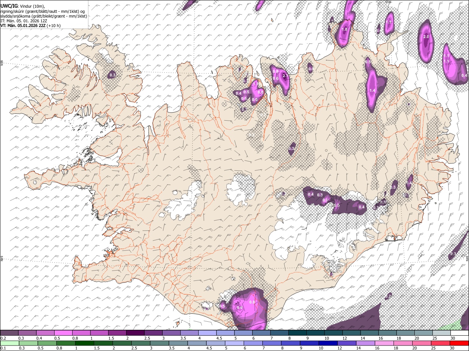This screenshot has width=469, height=351.
Task: Pick the bright pink 0.5 swatch on the snow scale
Action: [x=63, y=333]
